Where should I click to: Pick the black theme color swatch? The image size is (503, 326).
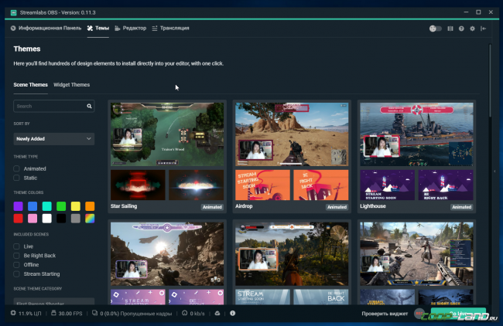(61, 219)
